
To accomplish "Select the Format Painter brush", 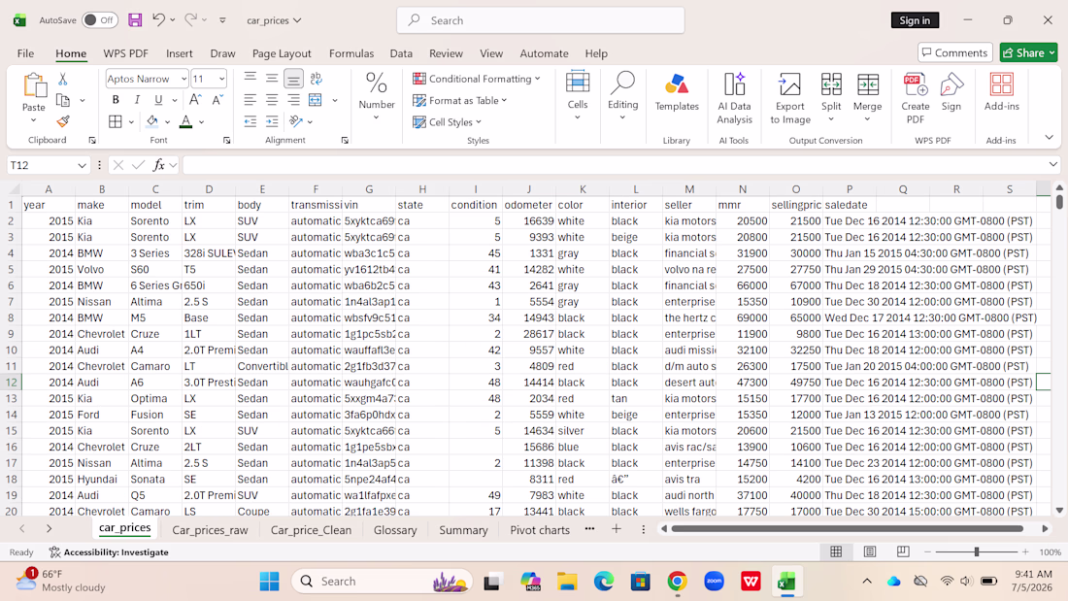I will click(x=63, y=121).
